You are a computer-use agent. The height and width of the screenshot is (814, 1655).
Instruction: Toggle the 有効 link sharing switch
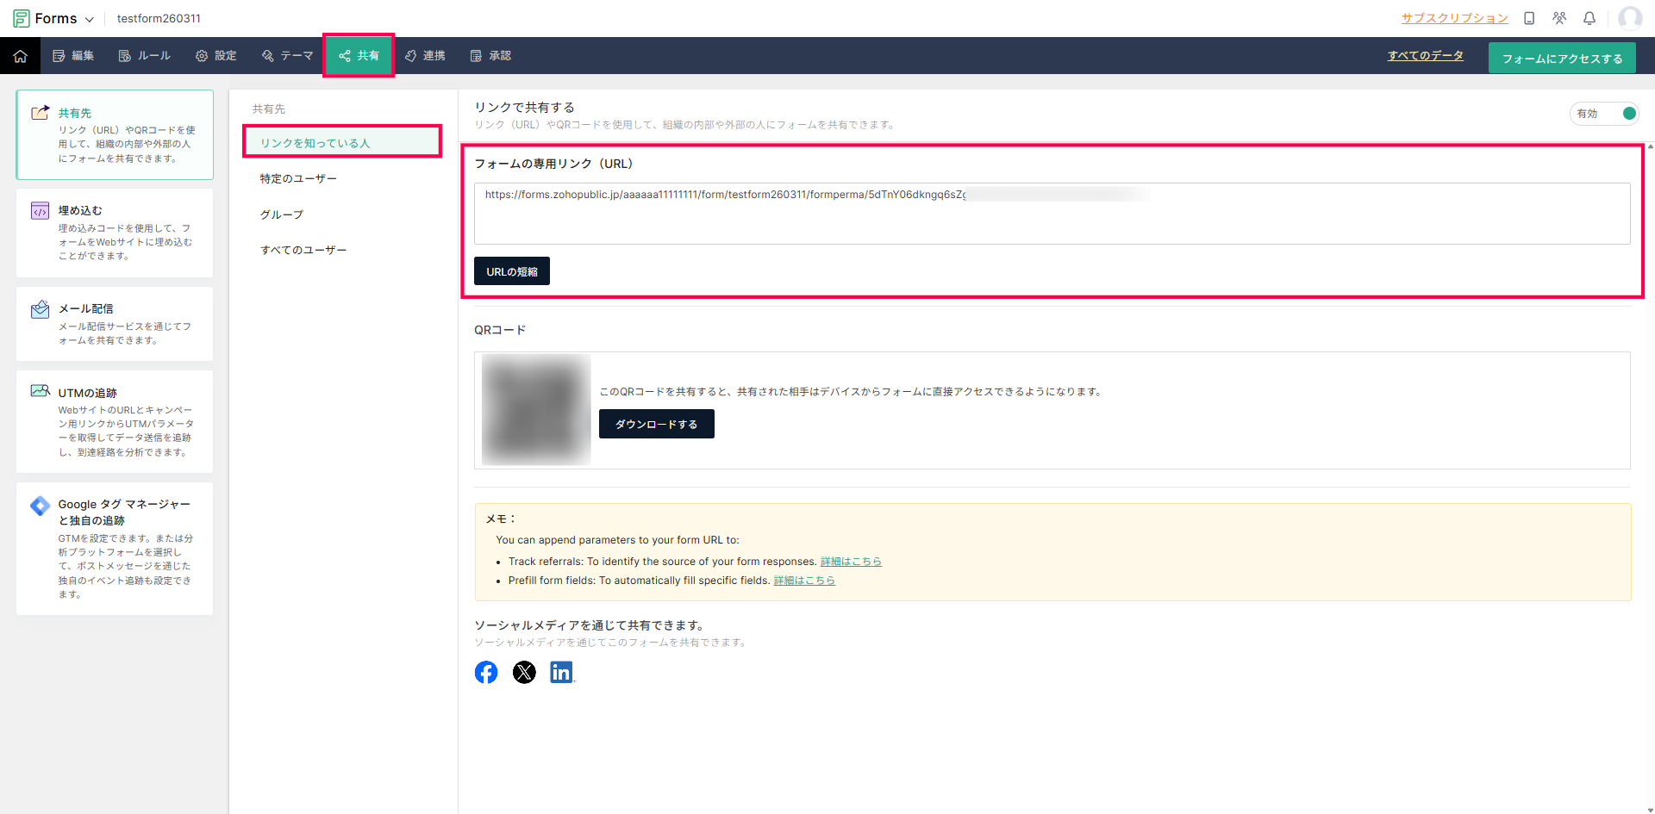[1627, 114]
